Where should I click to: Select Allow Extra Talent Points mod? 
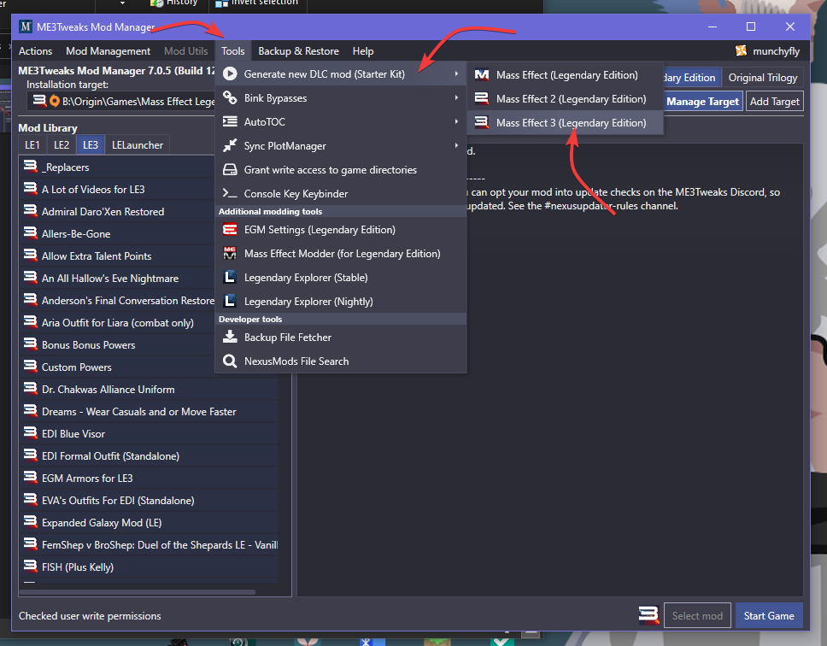pos(117,255)
